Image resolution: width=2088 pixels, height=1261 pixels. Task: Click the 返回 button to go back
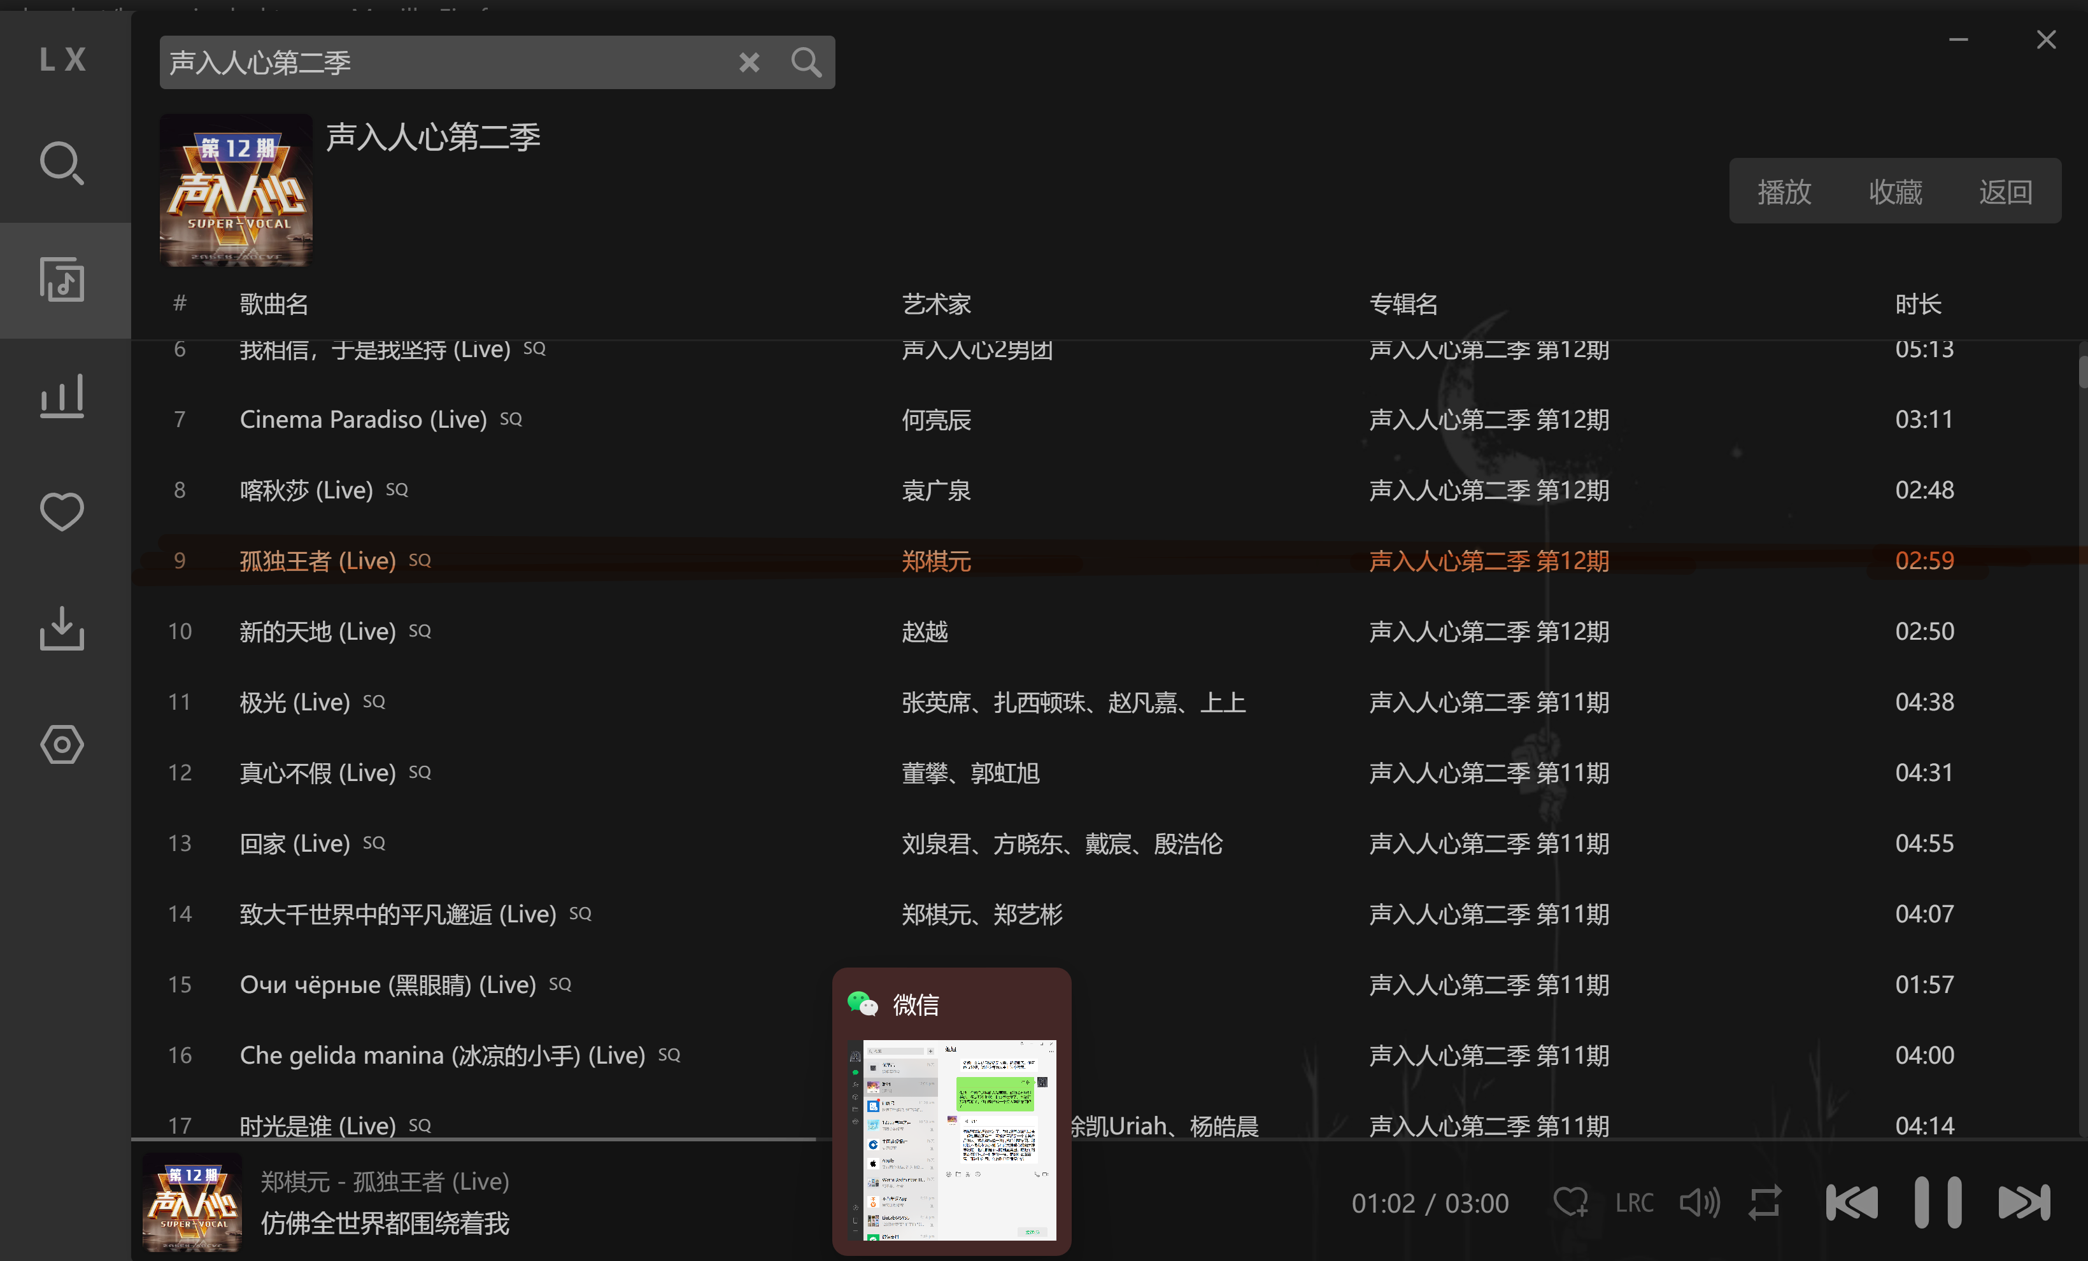[x=2006, y=190]
